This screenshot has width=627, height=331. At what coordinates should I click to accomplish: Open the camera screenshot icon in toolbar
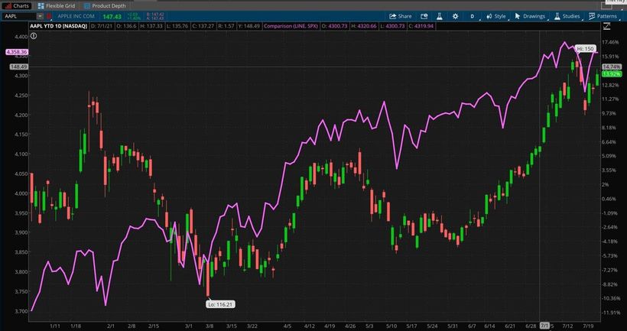coord(424,16)
